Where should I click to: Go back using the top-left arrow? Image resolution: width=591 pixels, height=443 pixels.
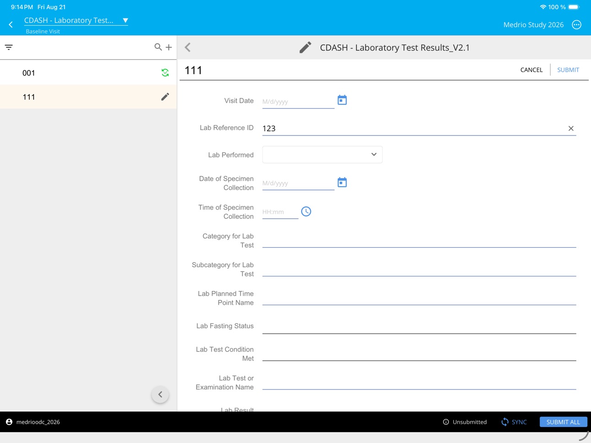click(11, 25)
